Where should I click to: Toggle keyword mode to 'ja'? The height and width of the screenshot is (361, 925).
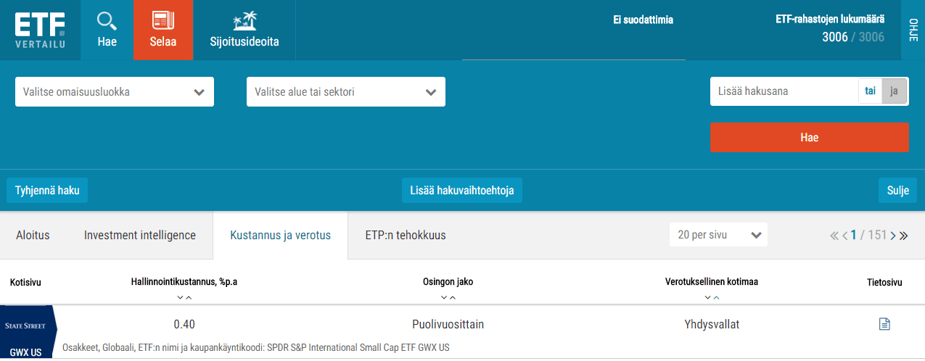894,91
